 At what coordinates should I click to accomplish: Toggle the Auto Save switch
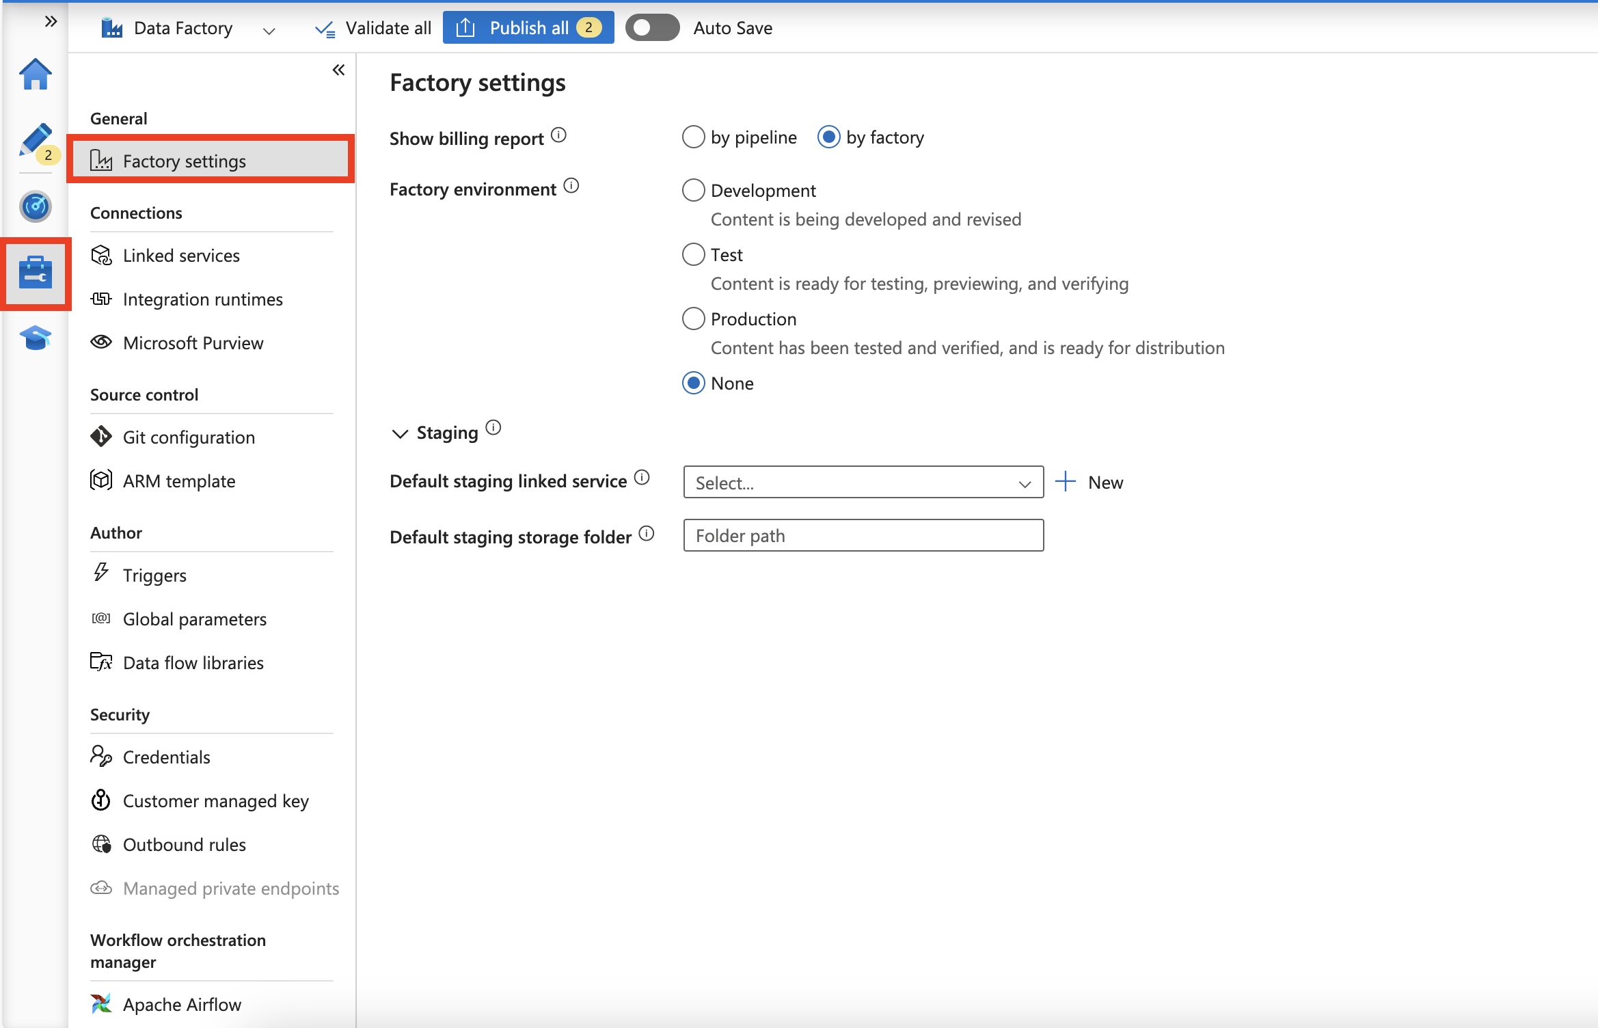pos(650,28)
